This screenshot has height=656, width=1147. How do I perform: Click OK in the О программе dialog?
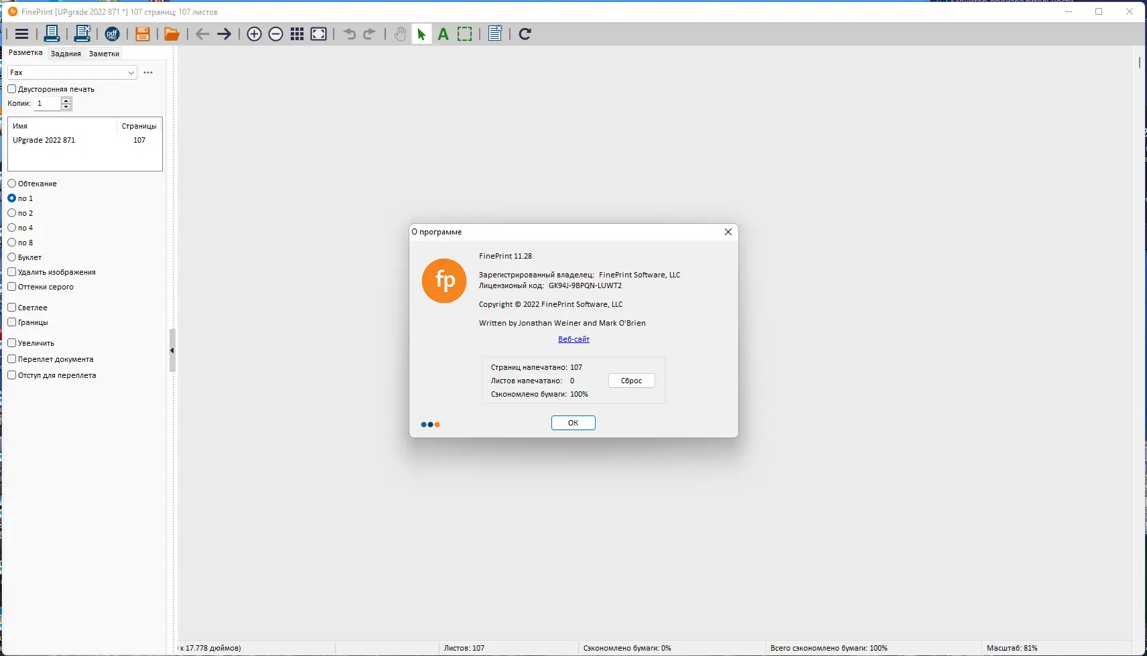point(573,423)
